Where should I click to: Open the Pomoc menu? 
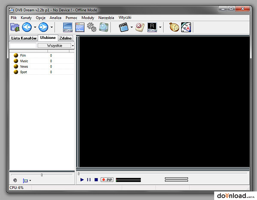tap(71, 18)
